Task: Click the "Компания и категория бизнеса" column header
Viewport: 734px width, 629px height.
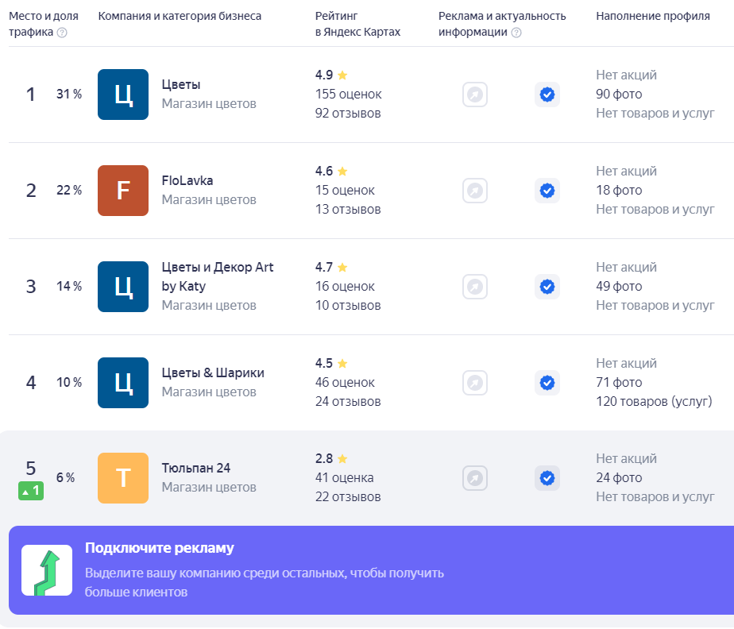Action: [180, 16]
